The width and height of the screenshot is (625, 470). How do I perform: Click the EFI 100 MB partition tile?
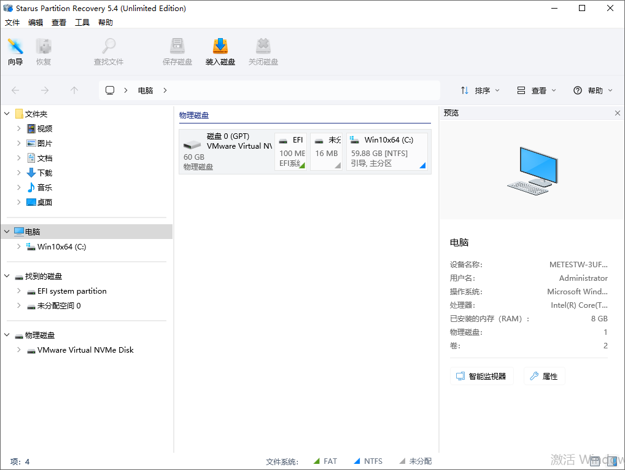click(290, 151)
